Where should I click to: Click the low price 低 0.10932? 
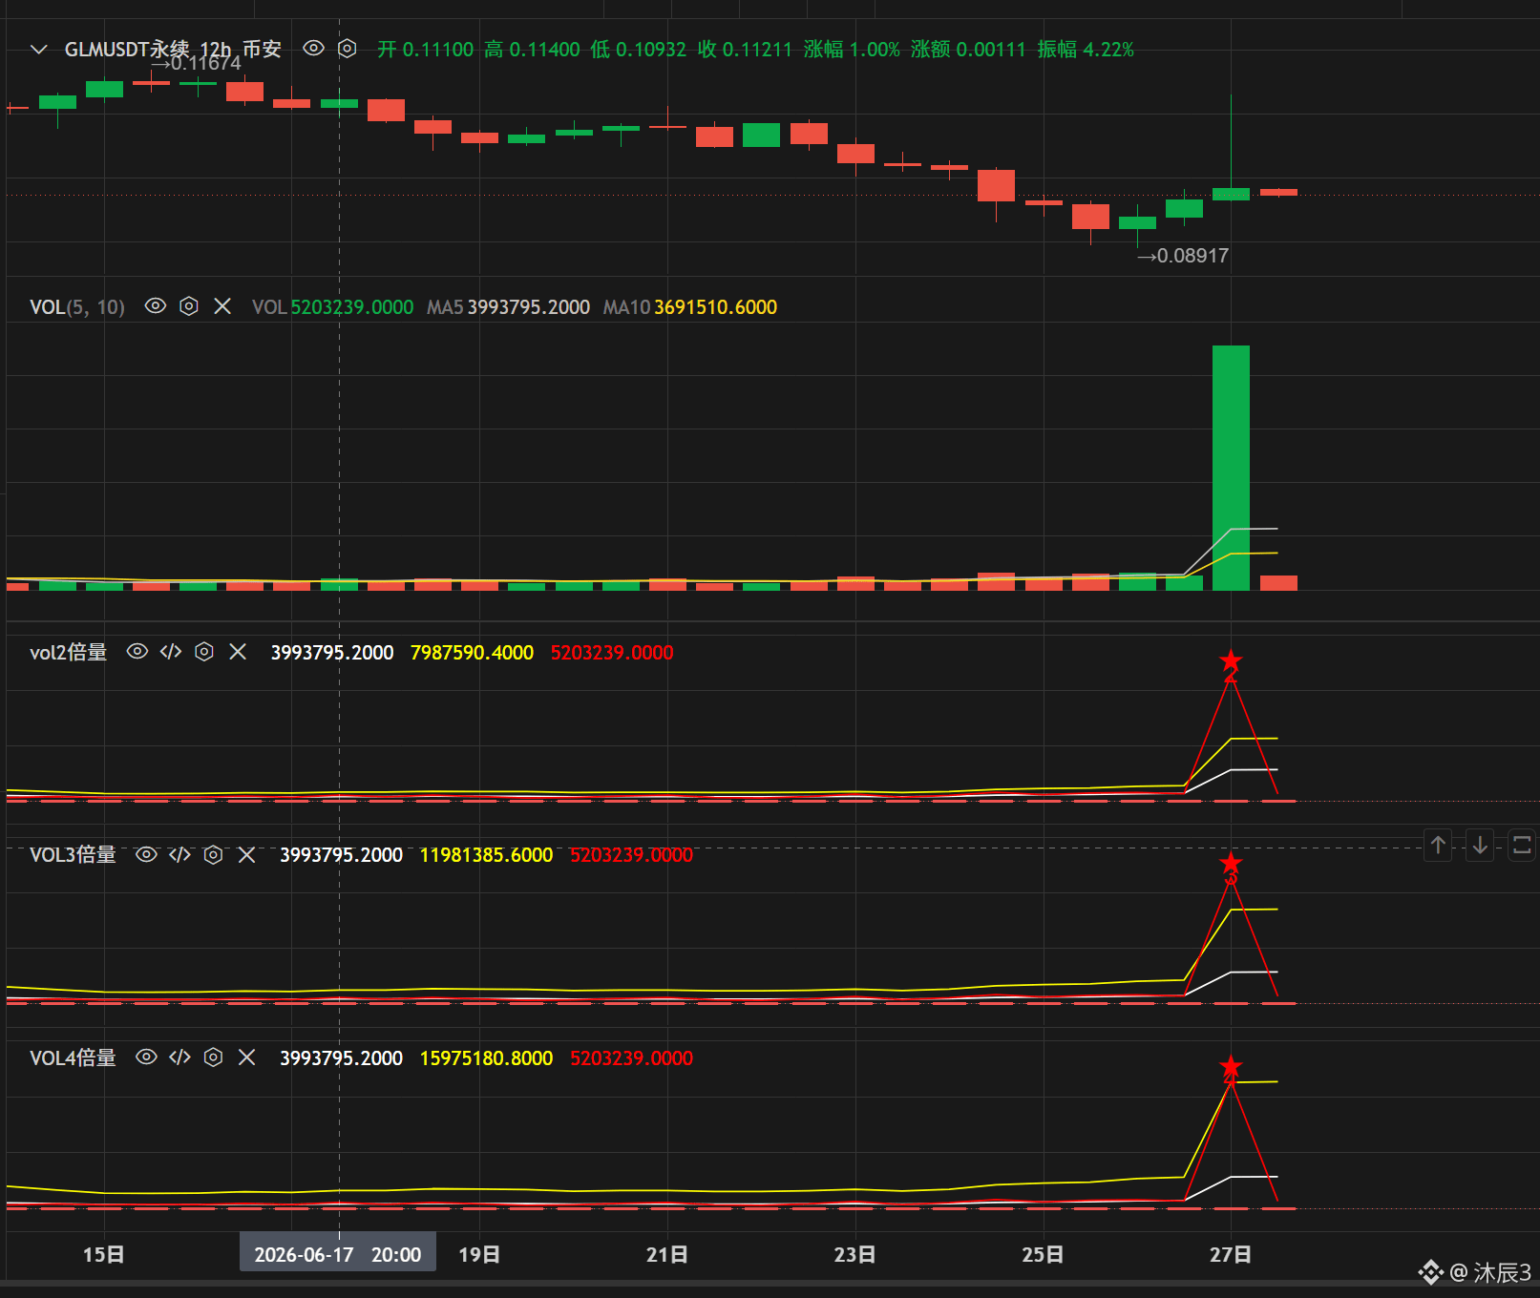(x=639, y=50)
